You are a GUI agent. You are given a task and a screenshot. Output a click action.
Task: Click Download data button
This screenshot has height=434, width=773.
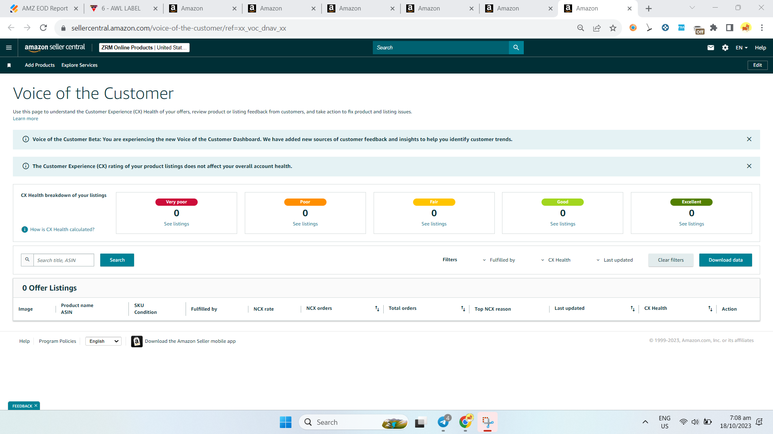725,260
